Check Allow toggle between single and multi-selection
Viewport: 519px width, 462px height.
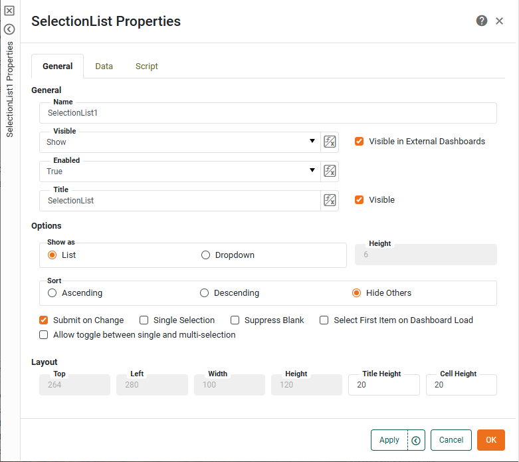(43, 335)
